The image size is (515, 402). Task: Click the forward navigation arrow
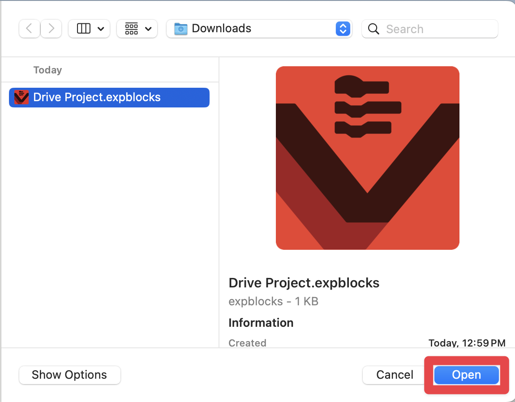tap(51, 28)
